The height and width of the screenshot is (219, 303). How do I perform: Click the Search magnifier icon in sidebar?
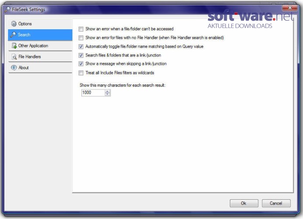(13, 35)
